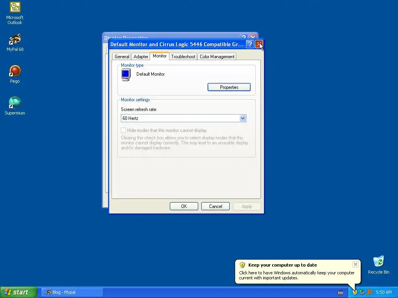Click the 'Default Monitor' label text

click(x=150, y=74)
